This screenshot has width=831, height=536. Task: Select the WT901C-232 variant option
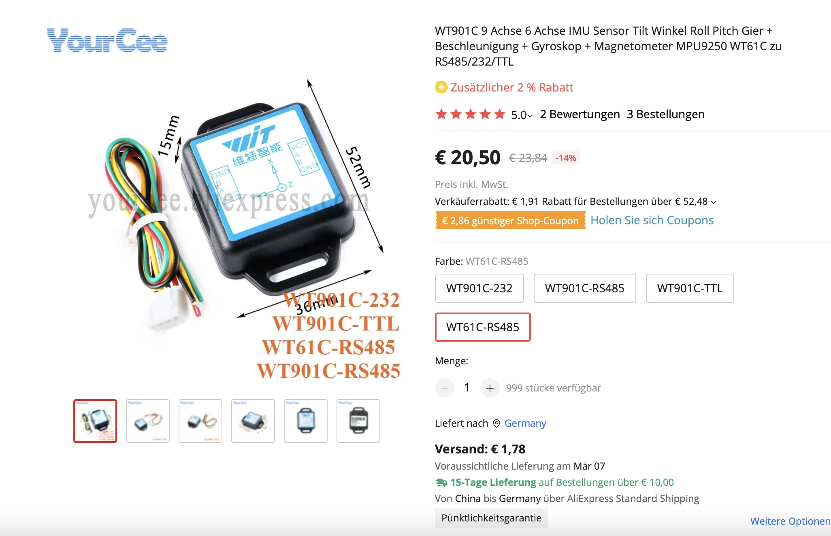479,288
